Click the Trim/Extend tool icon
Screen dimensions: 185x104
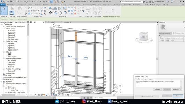click(x=65, y=13)
